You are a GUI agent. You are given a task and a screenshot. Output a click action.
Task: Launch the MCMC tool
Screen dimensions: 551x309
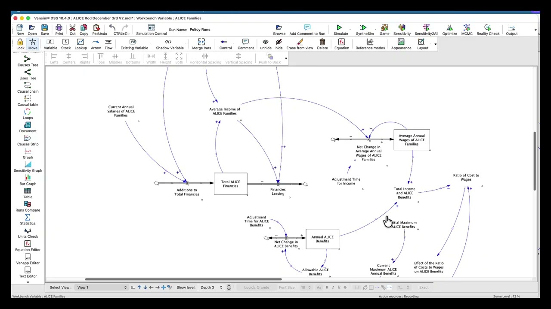point(467,30)
